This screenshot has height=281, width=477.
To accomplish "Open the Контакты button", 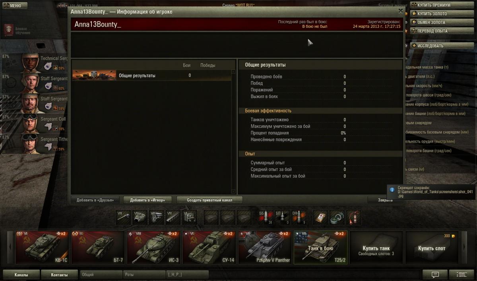I will [x=59, y=274].
